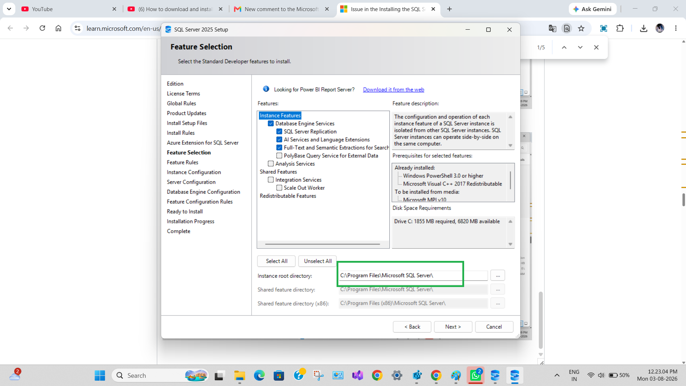
Task: Open the clock and date panel
Action: (657, 375)
